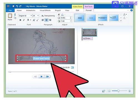Click the Cut scissors icon
This screenshot has height=100, width=139.
[15, 14]
